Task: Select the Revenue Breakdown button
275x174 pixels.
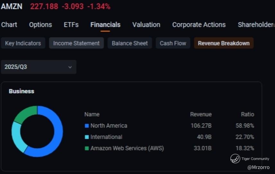Action: tap(224, 43)
